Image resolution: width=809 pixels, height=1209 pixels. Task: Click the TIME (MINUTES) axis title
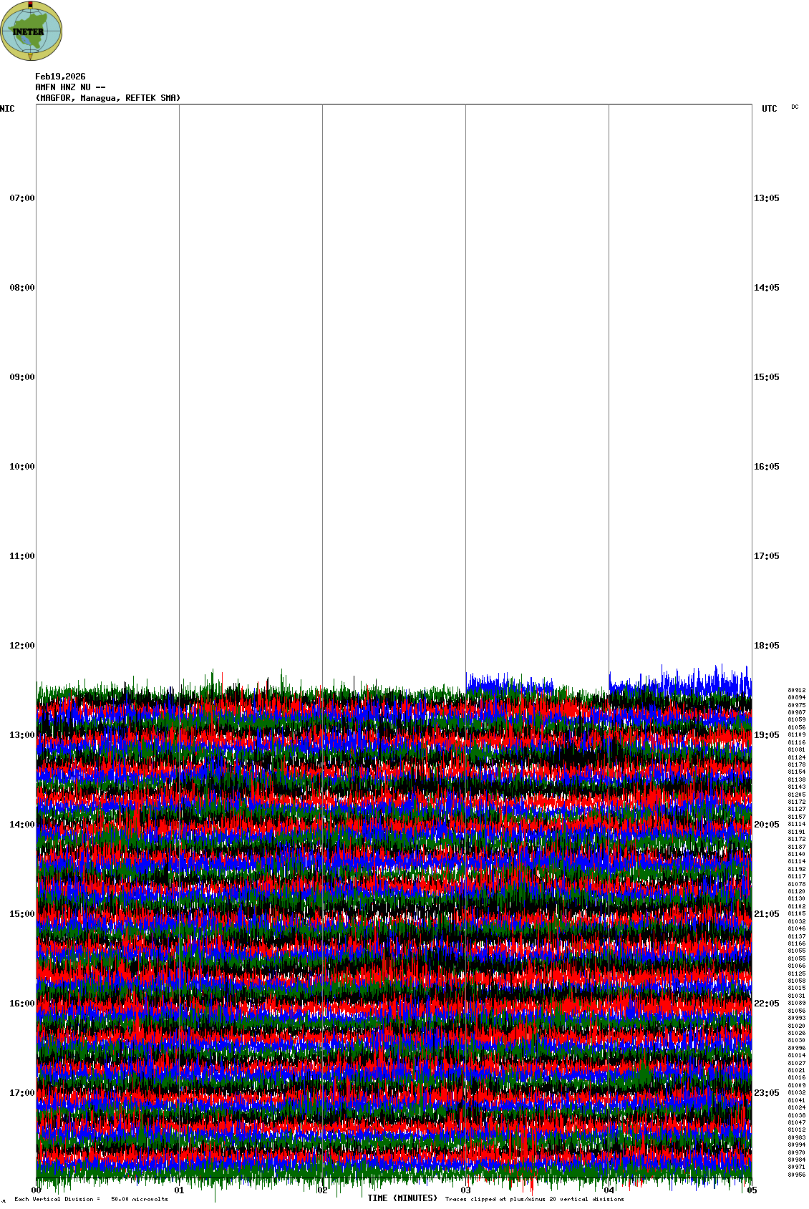coord(402,1198)
